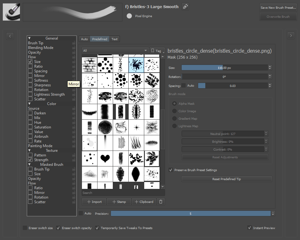Screen dimensions: 300x240
Task: Select the brick wall texture brush tip
Action: pos(89,65)
